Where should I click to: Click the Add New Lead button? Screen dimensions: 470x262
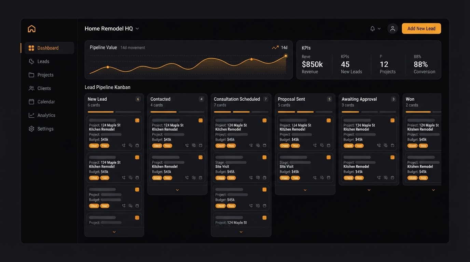click(421, 29)
